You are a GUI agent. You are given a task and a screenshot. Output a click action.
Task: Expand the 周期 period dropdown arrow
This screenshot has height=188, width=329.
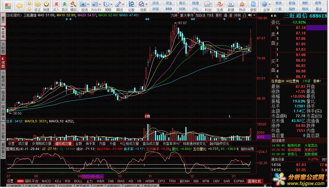[x=112, y=4]
